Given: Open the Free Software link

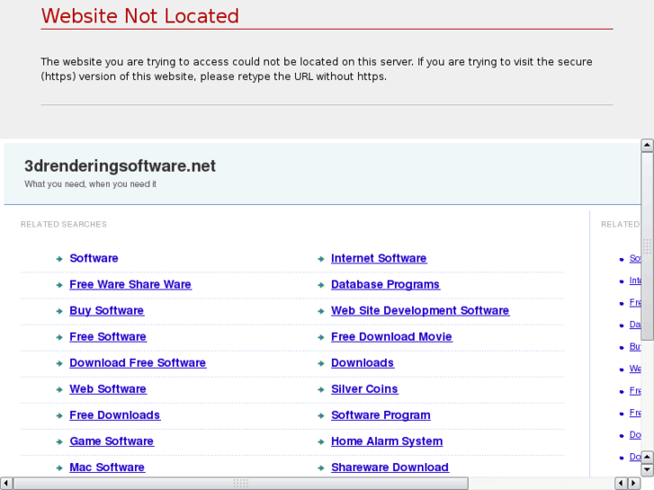Looking at the screenshot, I should pos(108,337).
